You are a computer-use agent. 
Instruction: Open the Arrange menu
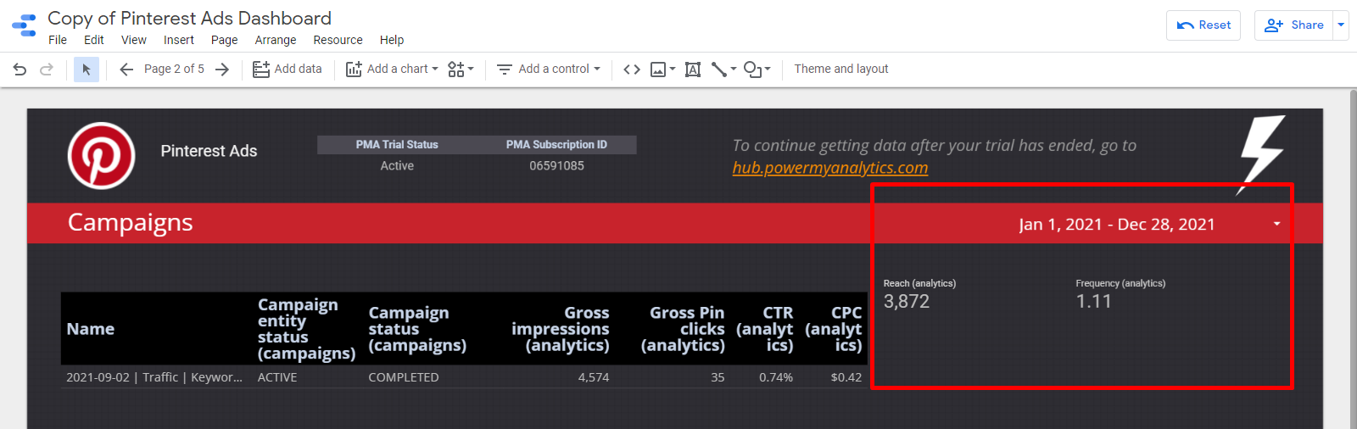pyautogui.click(x=276, y=40)
